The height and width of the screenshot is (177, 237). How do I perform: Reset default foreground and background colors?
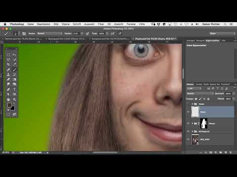click(x=8, y=110)
